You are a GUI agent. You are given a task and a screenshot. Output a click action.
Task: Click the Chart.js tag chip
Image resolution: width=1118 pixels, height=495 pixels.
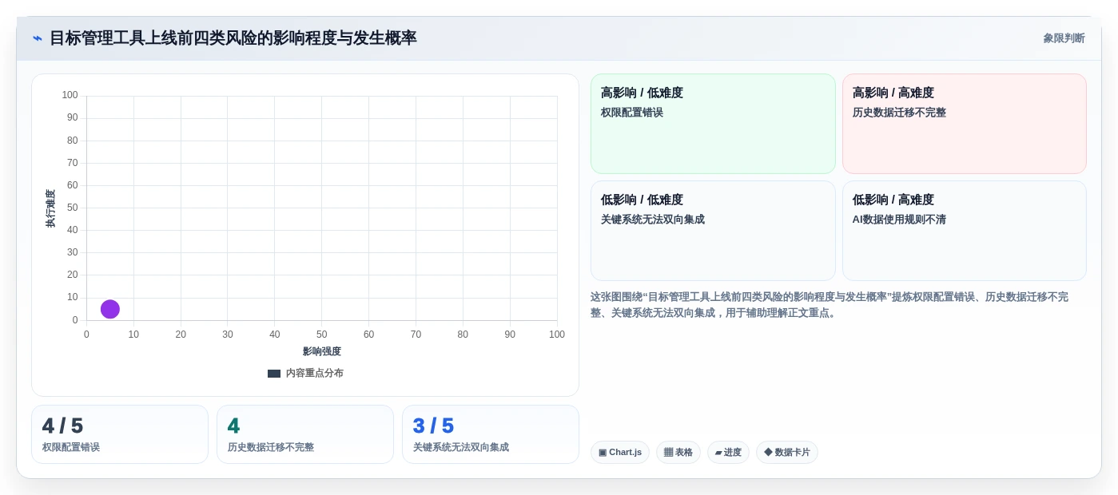[x=620, y=453]
